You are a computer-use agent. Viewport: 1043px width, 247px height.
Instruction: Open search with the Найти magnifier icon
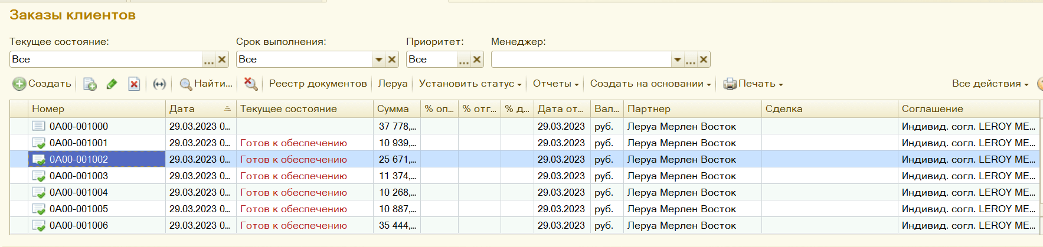[185, 84]
